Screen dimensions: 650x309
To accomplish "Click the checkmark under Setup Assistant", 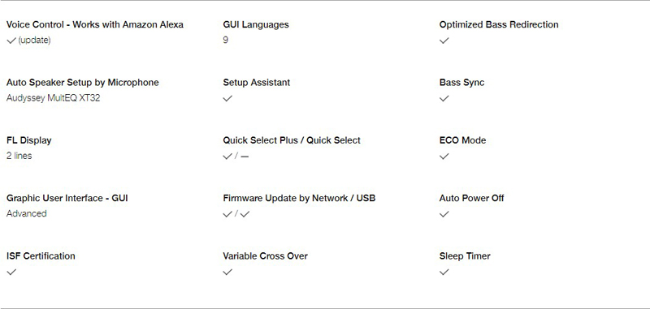I will pos(227,98).
